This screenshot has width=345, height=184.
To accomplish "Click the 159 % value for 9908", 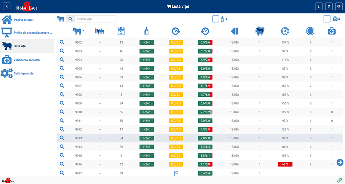I will [285, 94].
